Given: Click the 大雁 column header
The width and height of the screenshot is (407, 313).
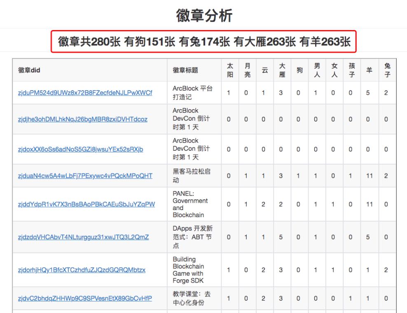Looking at the screenshot, I should 282,70.
